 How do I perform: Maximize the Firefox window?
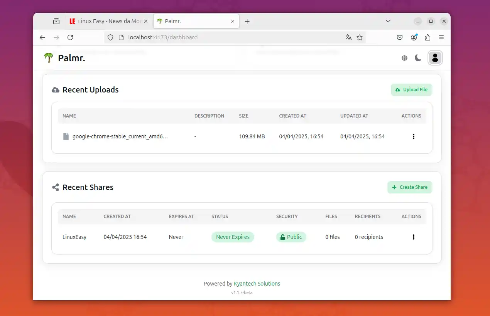point(431,21)
